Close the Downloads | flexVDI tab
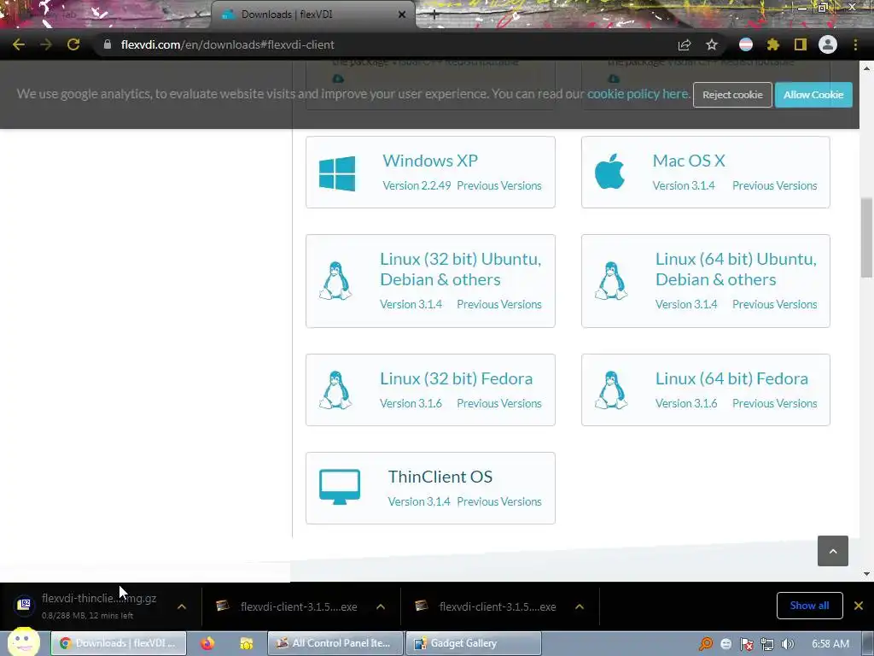Viewport: 874px width, 656px height. pyautogui.click(x=402, y=15)
